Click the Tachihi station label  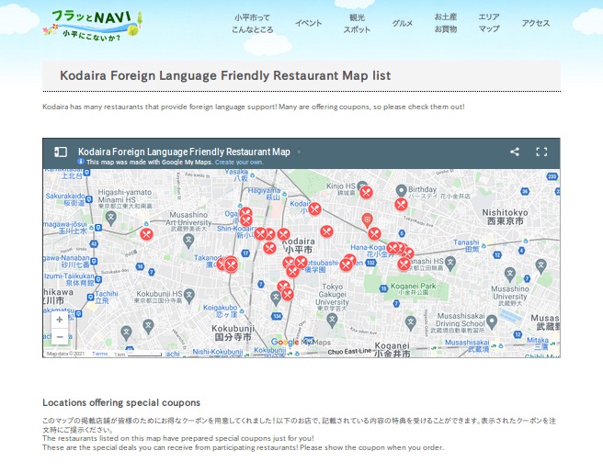point(106,297)
